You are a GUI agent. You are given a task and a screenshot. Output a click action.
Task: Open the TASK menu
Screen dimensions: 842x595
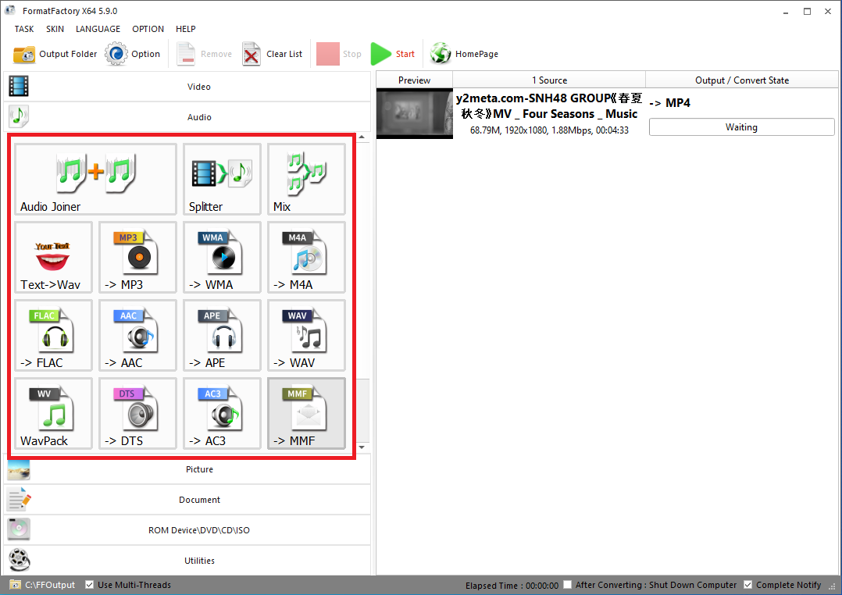24,29
